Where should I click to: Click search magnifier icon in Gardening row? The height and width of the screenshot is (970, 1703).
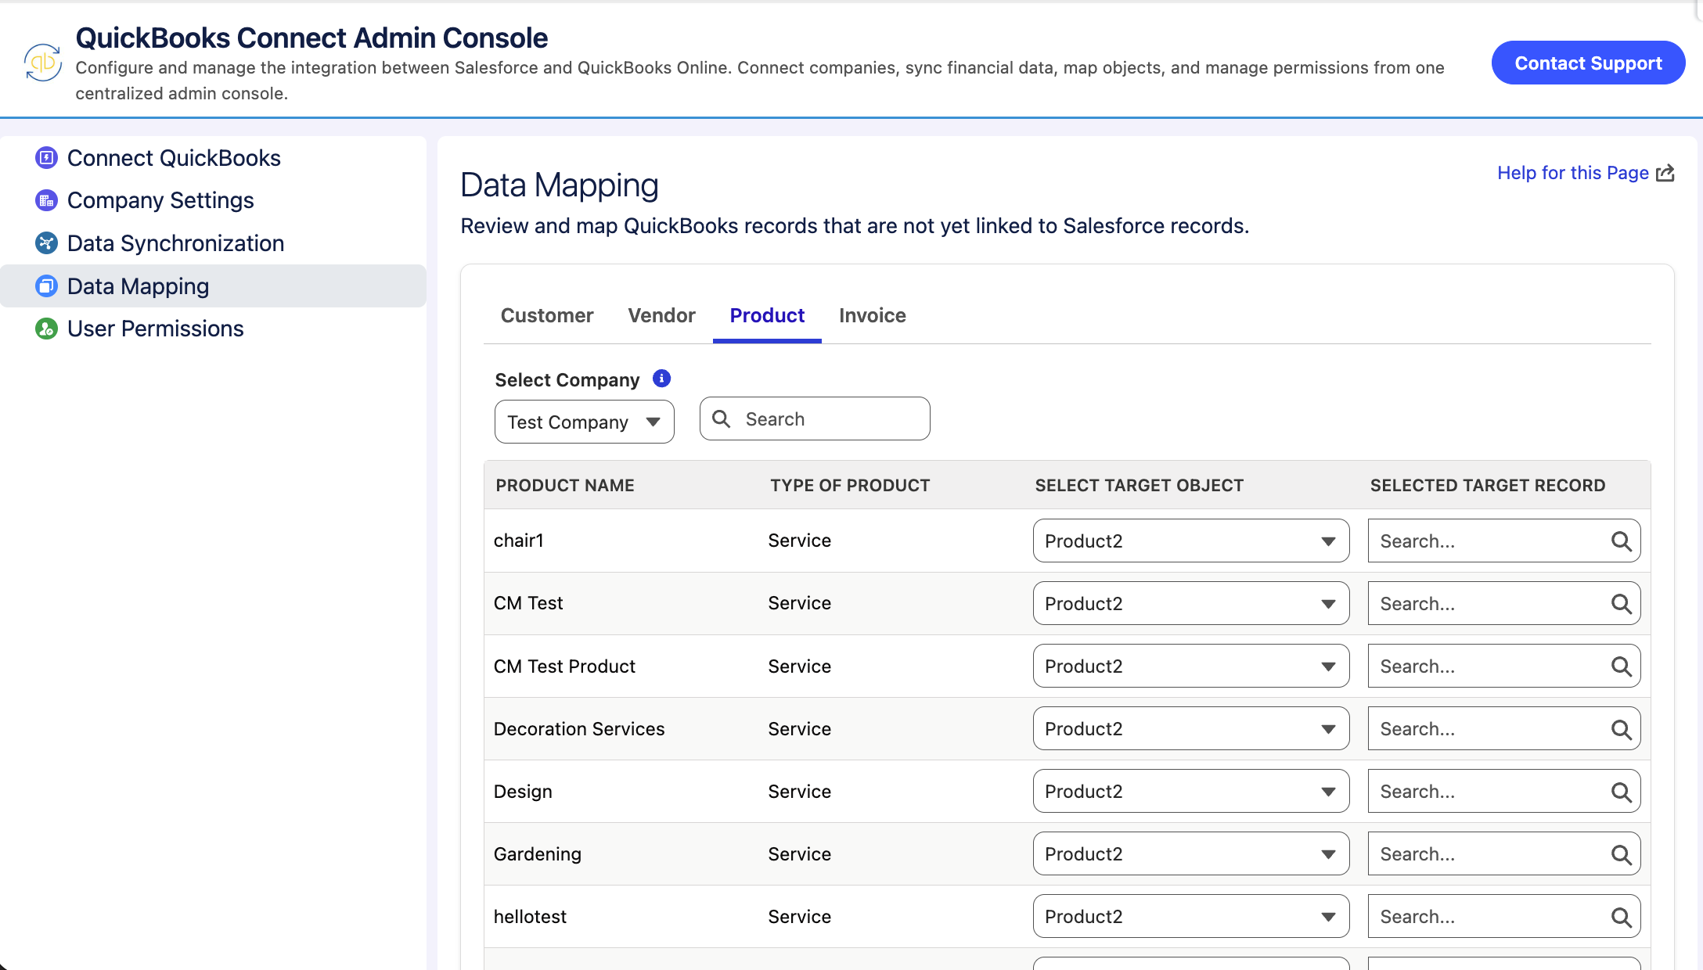(1622, 854)
